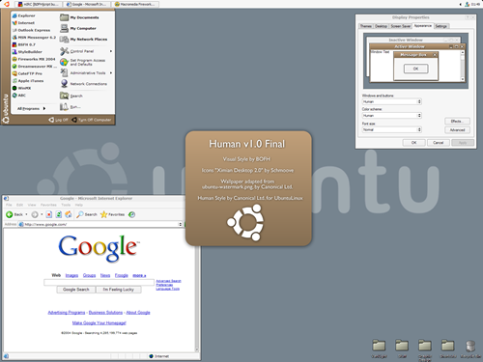Open the Favorites menu in Internet Explorer menu bar
Screen dimensions: 483x362
pos(48,205)
